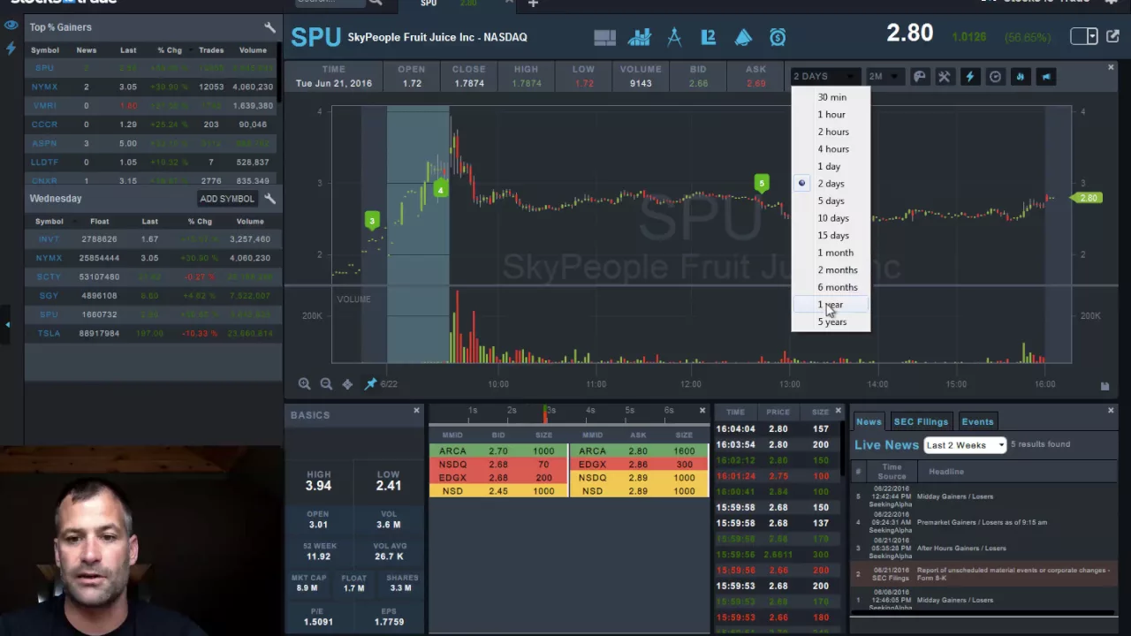Toggle the fire icon in chart toolbar

point(1021,77)
